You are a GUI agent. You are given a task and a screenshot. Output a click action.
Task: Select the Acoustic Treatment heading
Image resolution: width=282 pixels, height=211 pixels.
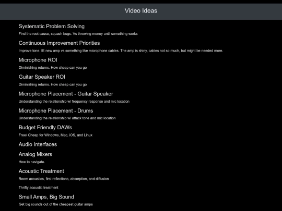click(41, 171)
